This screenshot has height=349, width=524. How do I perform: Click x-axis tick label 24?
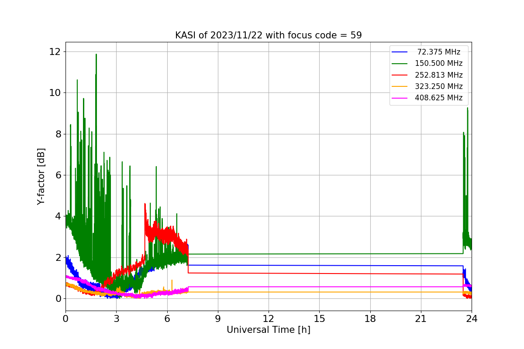472,319
